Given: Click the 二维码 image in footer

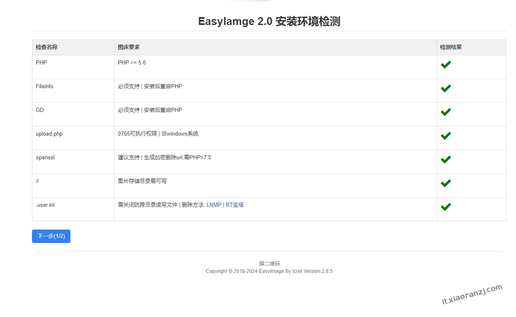Looking at the screenshot, I should tap(269, 263).
